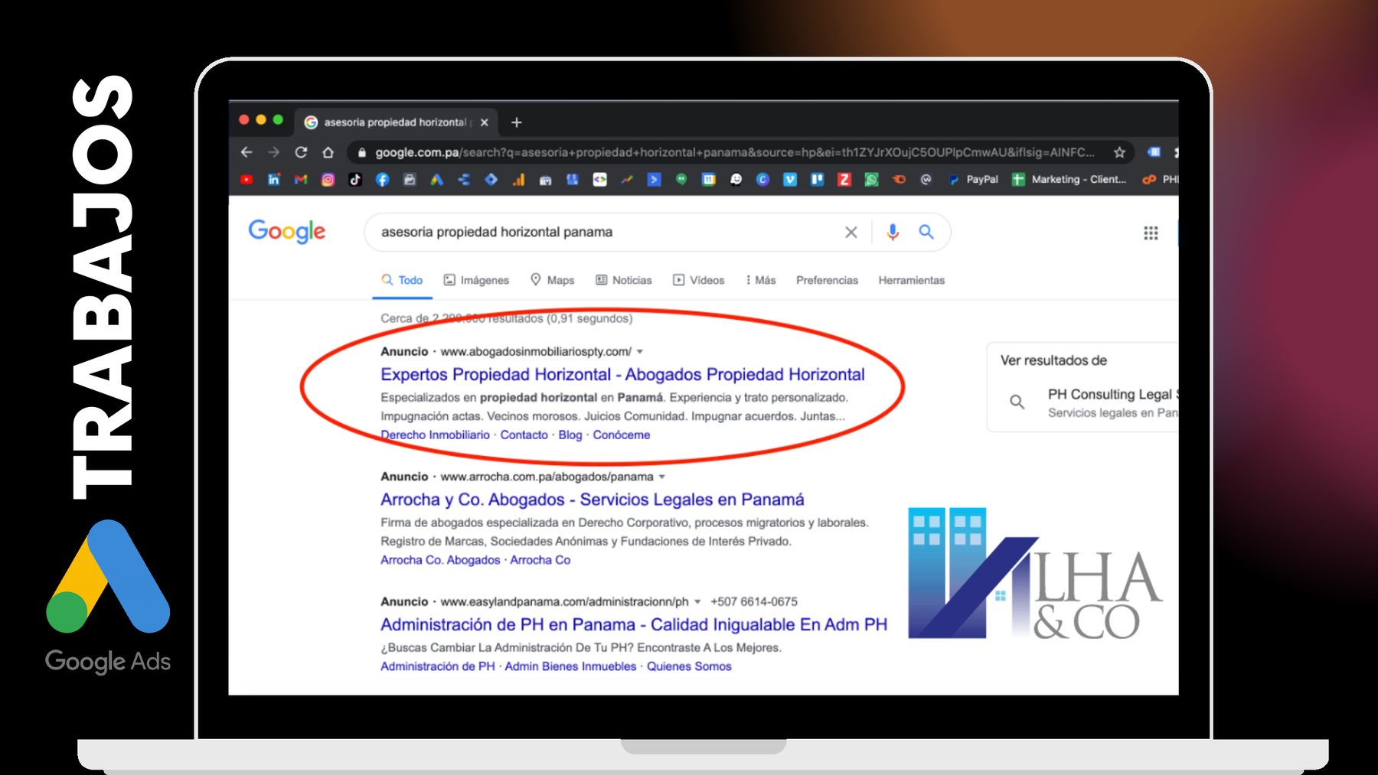Open the Admin Bienes Inmuebles sitelink
This screenshot has width=1378, height=775.
[x=570, y=666]
